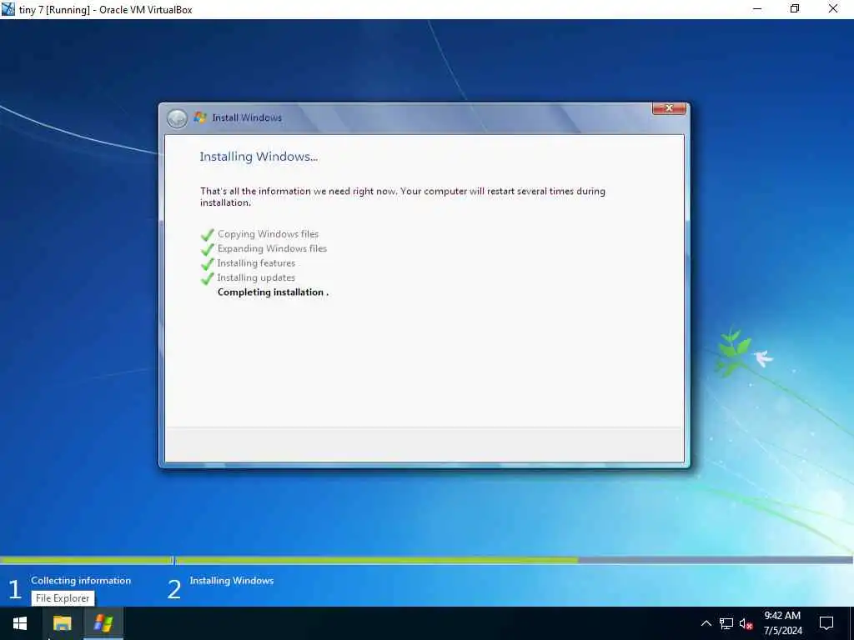
Task: Click the 'Installing Windows...' heading
Action: 259,157
